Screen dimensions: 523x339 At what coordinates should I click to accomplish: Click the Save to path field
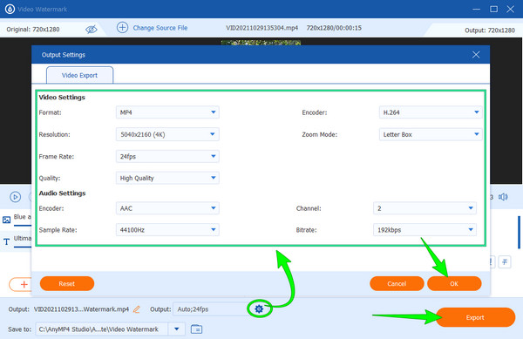(102, 329)
